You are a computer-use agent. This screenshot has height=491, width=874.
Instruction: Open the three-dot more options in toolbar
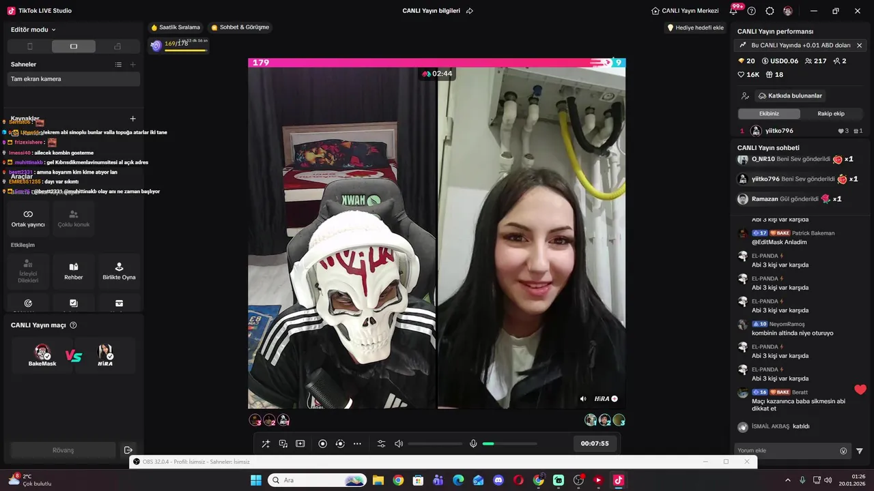click(357, 444)
